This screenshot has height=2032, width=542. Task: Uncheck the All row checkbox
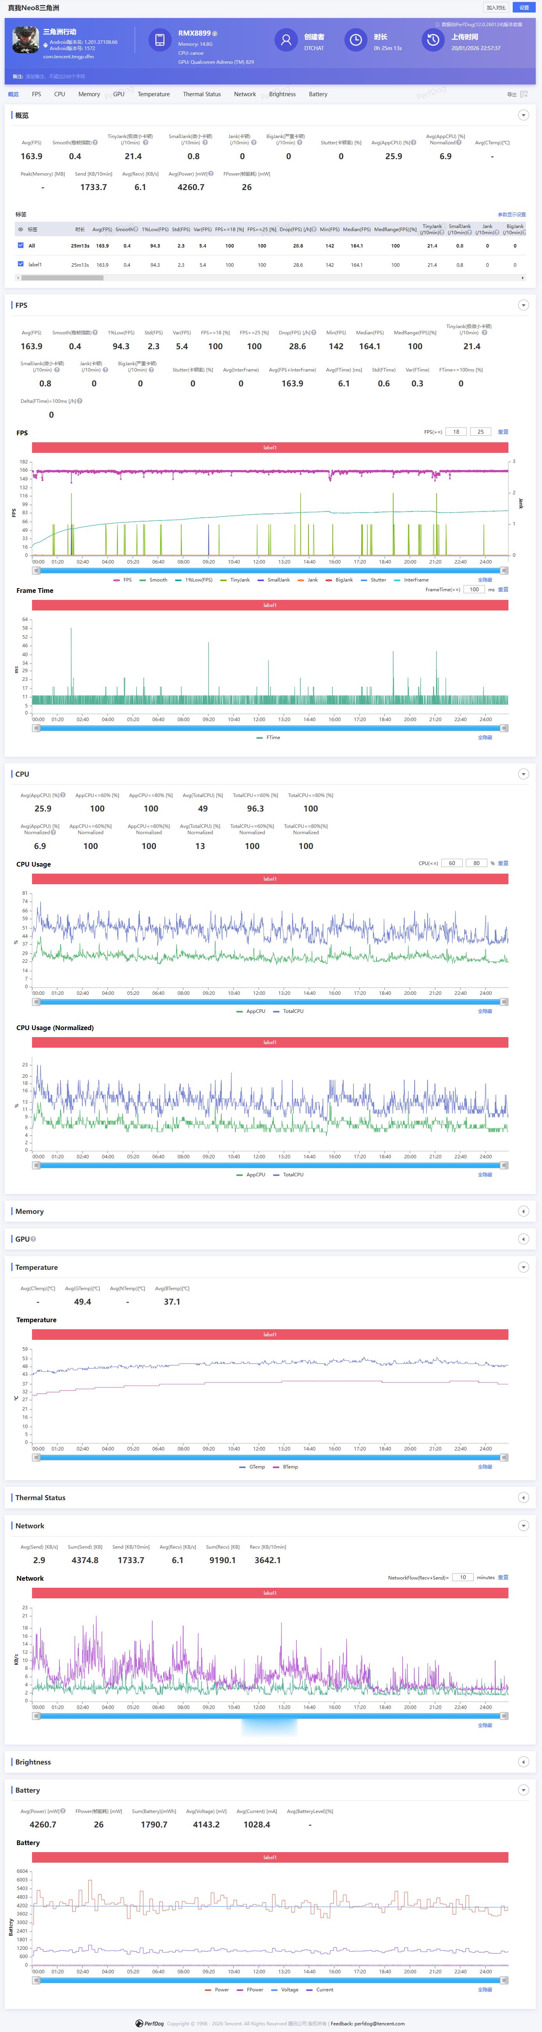20,245
